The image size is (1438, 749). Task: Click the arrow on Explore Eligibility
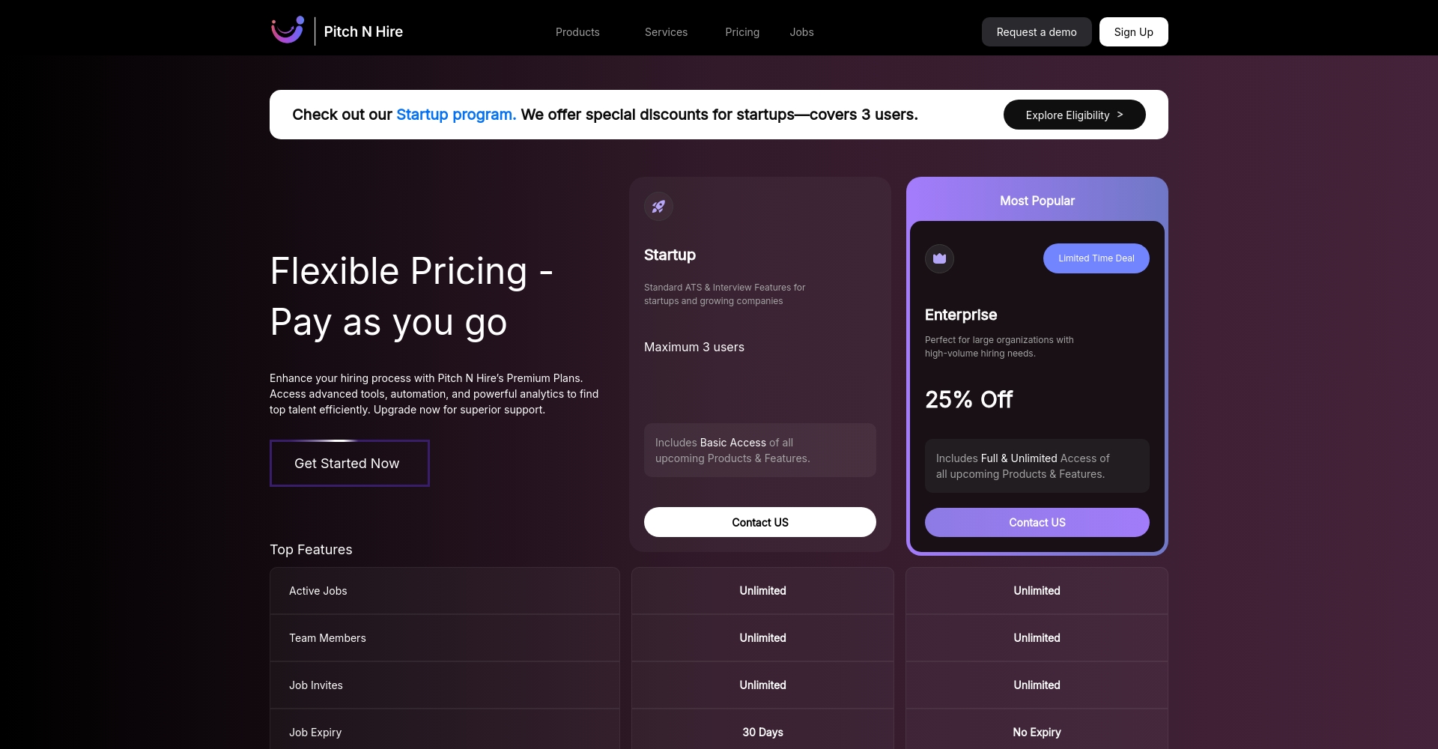(x=1120, y=115)
